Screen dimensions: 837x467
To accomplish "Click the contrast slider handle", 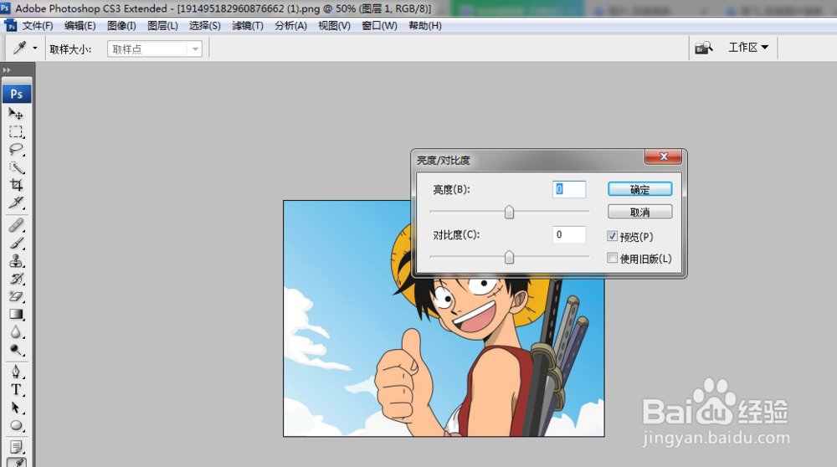I will point(509,257).
